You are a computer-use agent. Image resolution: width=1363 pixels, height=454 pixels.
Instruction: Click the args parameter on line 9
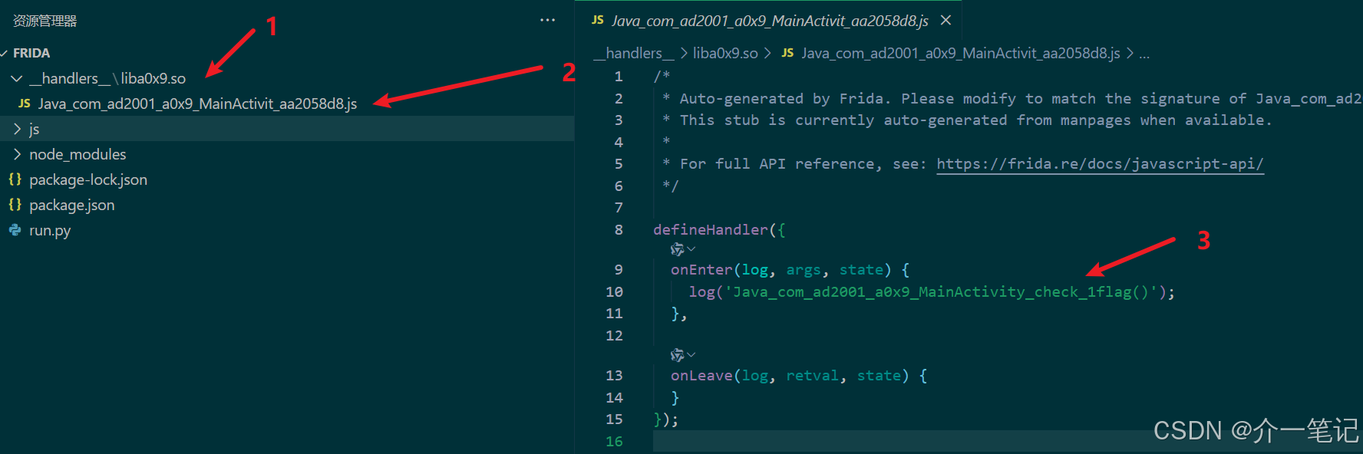click(804, 270)
